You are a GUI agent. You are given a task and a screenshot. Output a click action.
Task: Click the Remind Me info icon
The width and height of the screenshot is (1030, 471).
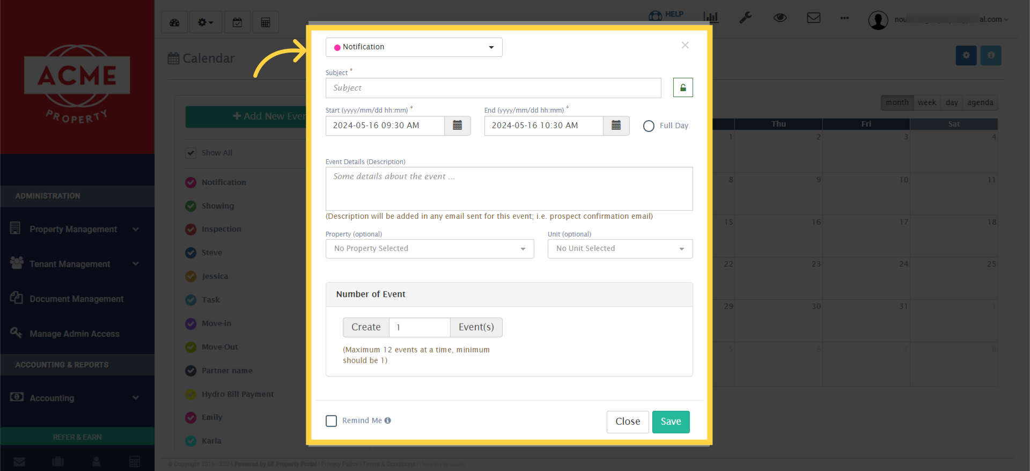click(388, 421)
